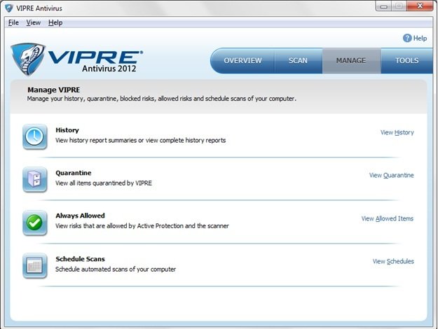This screenshot has height=329, width=438.
Task: Switch to the SCAN tab
Action: (x=298, y=61)
